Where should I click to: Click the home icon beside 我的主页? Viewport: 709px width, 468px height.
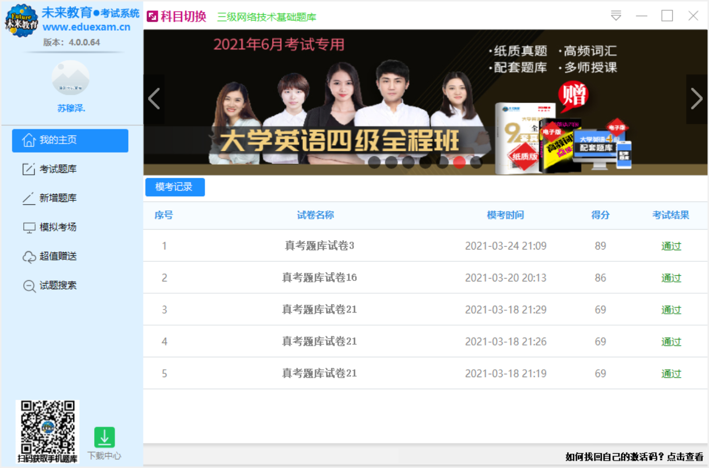29,140
